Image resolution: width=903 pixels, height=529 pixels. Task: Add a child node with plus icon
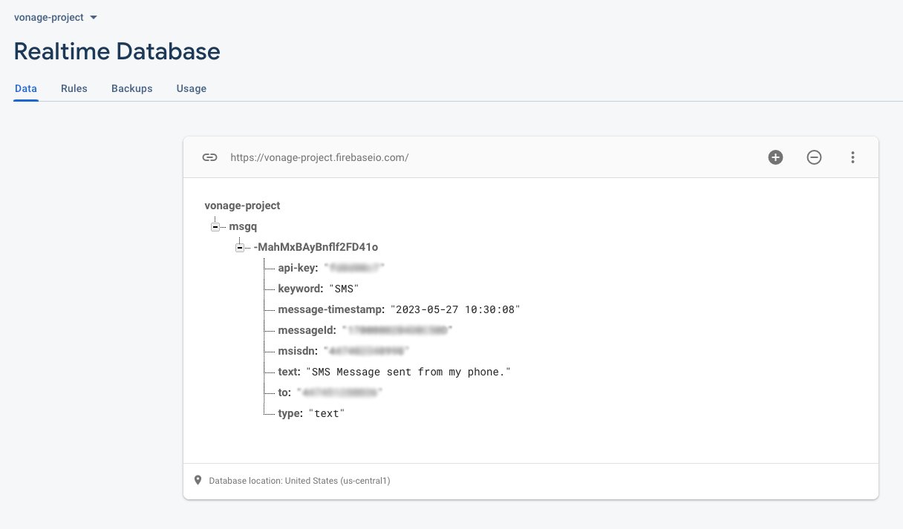tap(775, 157)
